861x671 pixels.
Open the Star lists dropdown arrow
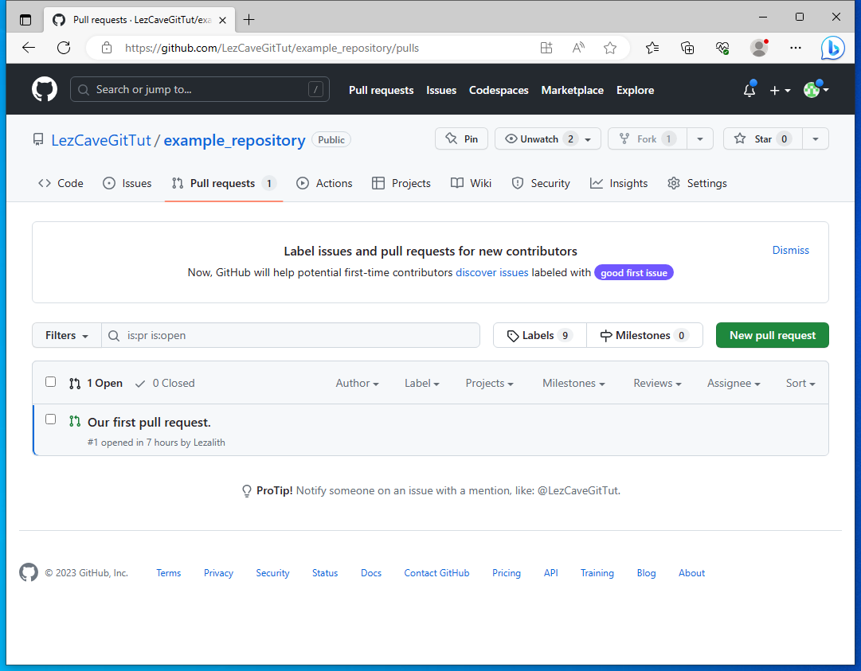click(x=816, y=138)
